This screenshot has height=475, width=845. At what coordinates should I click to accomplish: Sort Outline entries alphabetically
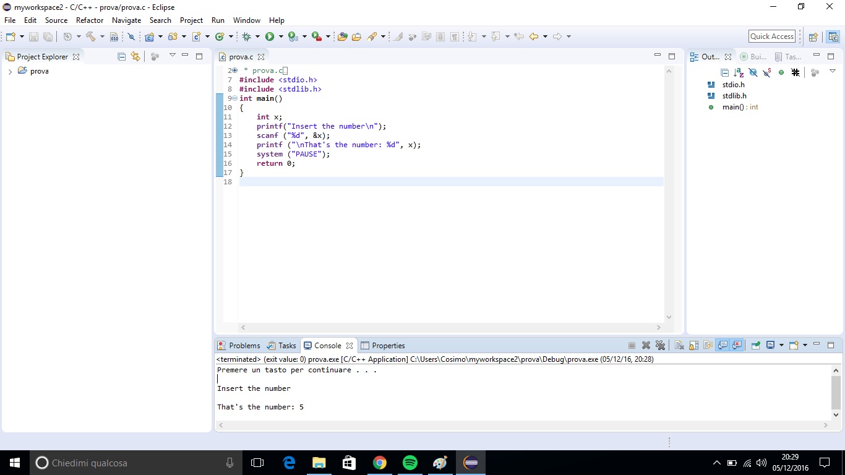tap(739, 72)
